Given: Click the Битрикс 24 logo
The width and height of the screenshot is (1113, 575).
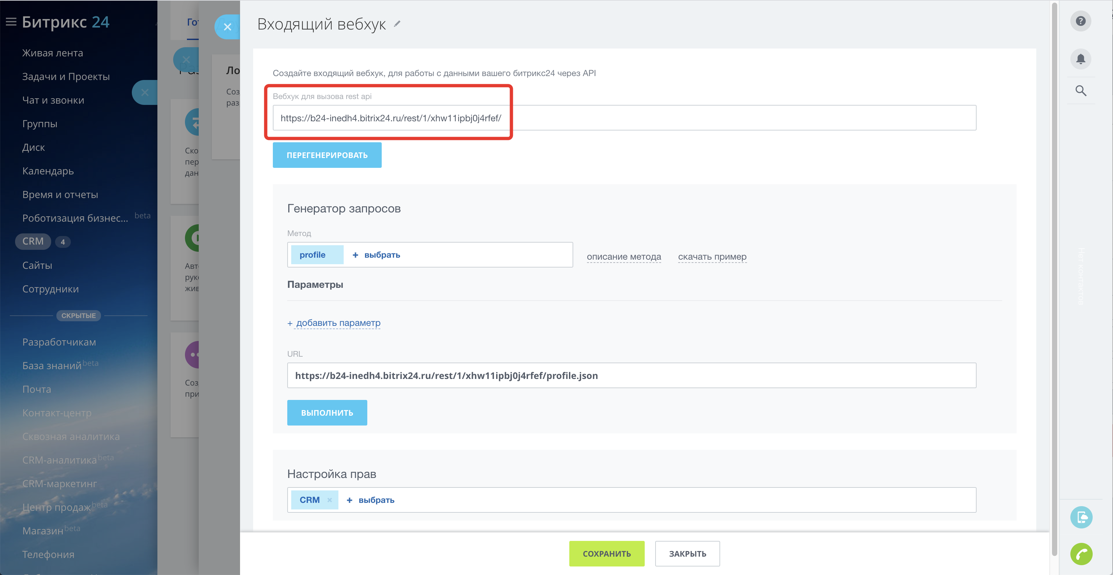Looking at the screenshot, I should (66, 22).
